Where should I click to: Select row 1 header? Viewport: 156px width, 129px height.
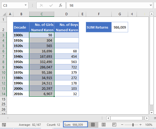pos(3,19)
